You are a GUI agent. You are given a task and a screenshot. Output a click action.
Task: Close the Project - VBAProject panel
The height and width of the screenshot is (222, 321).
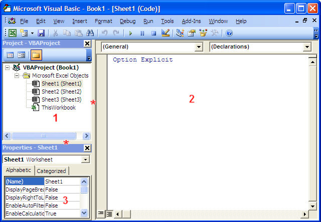tap(87, 43)
